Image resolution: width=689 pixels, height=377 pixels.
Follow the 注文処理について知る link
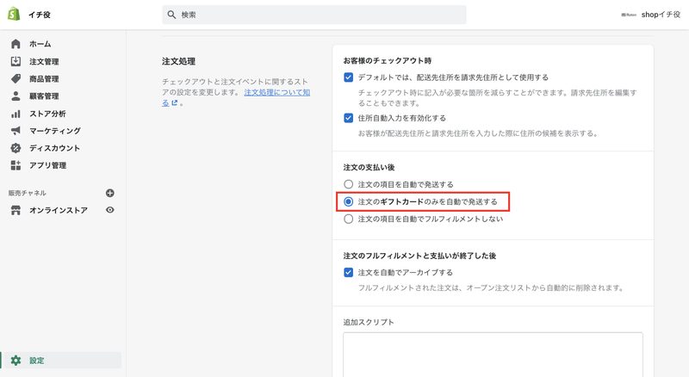[276, 92]
